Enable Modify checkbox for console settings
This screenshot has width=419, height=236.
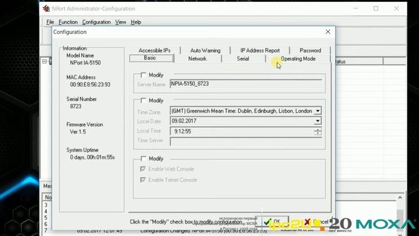[x=143, y=159]
